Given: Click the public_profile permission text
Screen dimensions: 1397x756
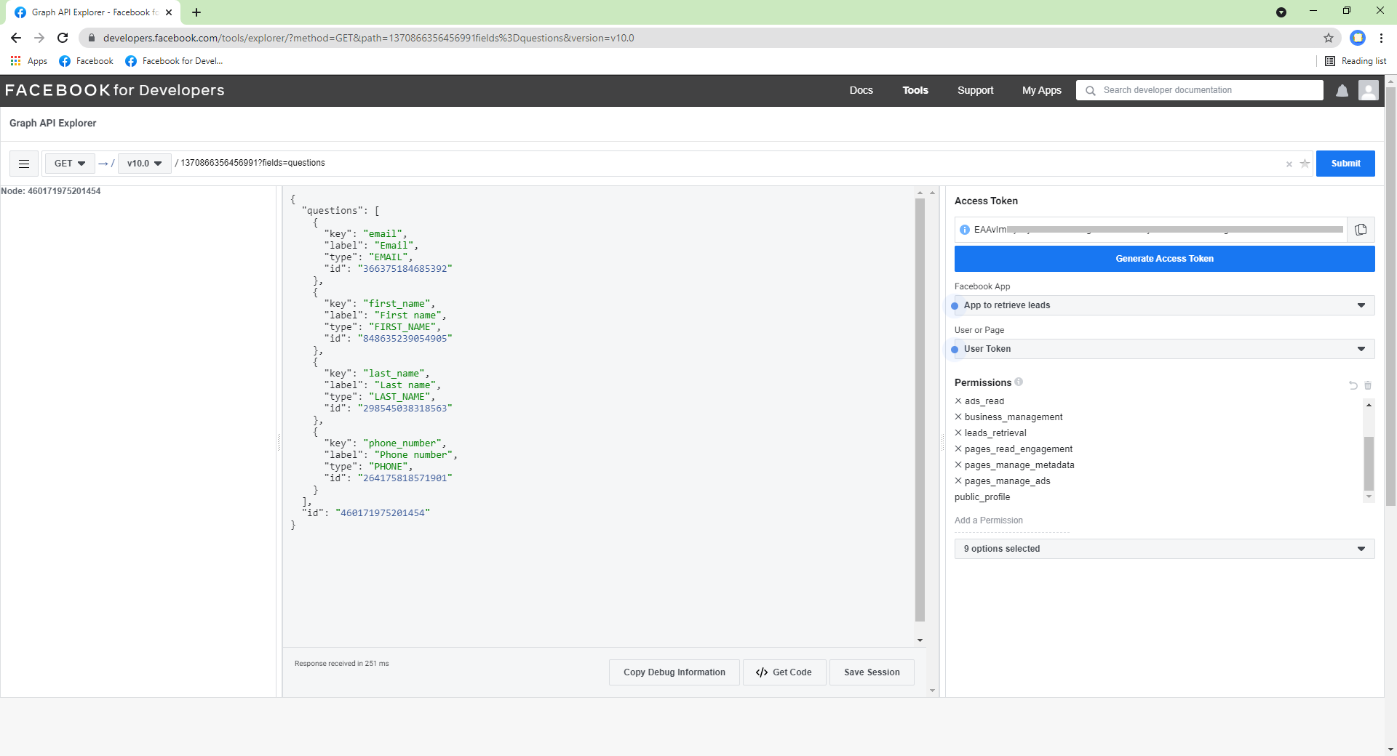Looking at the screenshot, I should tap(982, 497).
